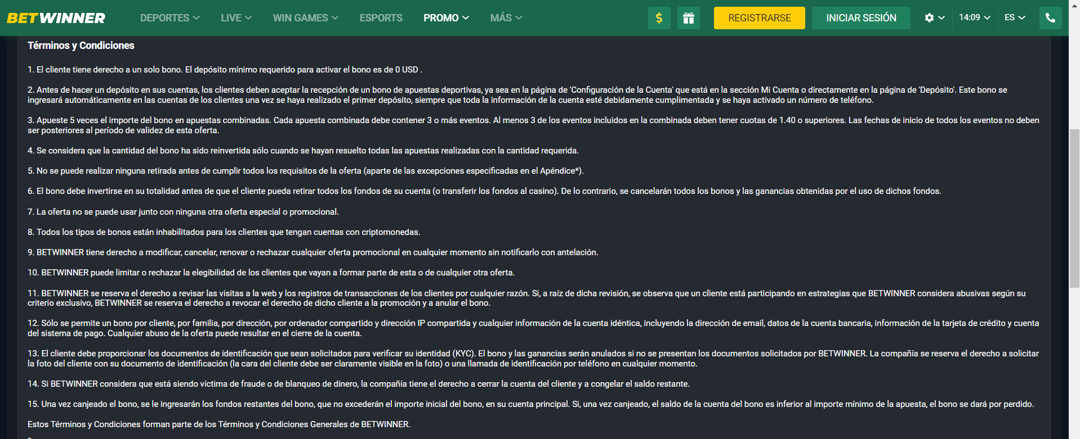The height and width of the screenshot is (439, 1080).
Task: Click the settings gear icon
Action: click(929, 18)
